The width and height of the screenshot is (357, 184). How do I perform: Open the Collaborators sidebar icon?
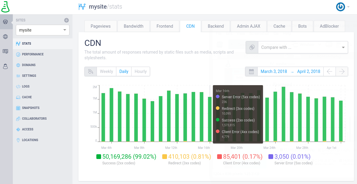(18, 118)
